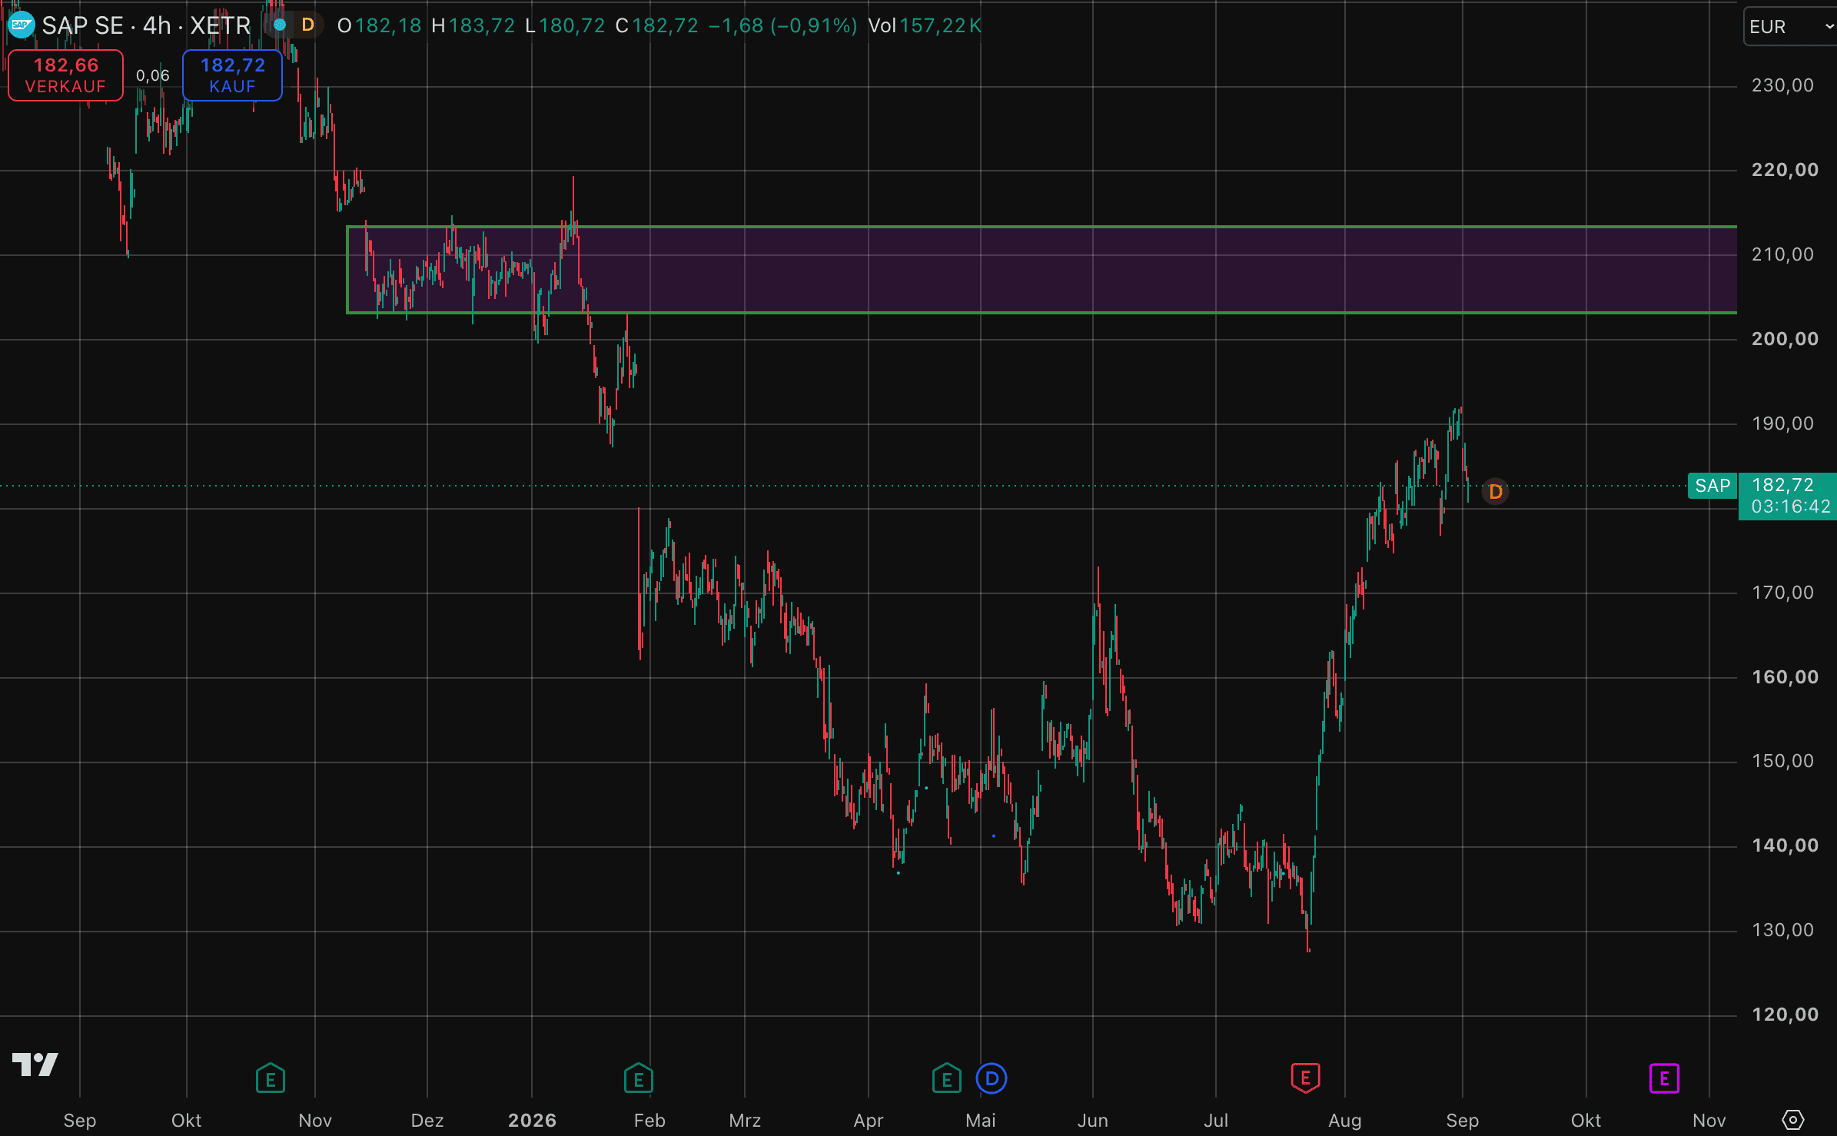Screen dimensions: 1837x1136
Task: Click the Mai label on time axis
Action: (x=981, y=1120)
